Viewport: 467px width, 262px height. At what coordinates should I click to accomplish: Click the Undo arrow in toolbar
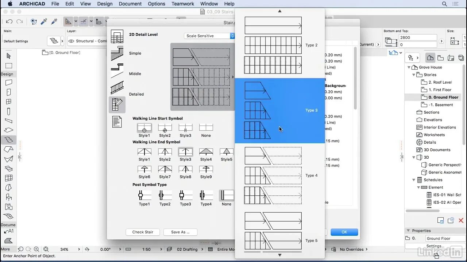coord(9,21)
